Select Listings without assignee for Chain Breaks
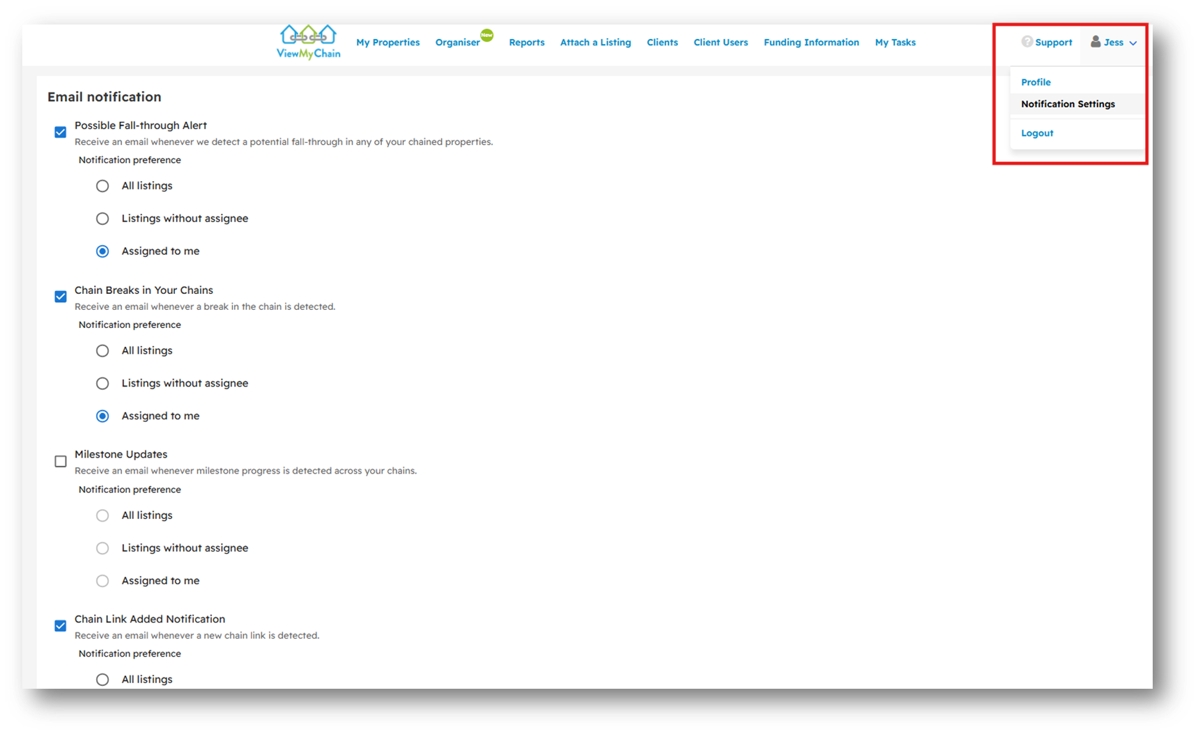Image resolution: width=1198 pixels, height=734 pixels. coord(102,384)
